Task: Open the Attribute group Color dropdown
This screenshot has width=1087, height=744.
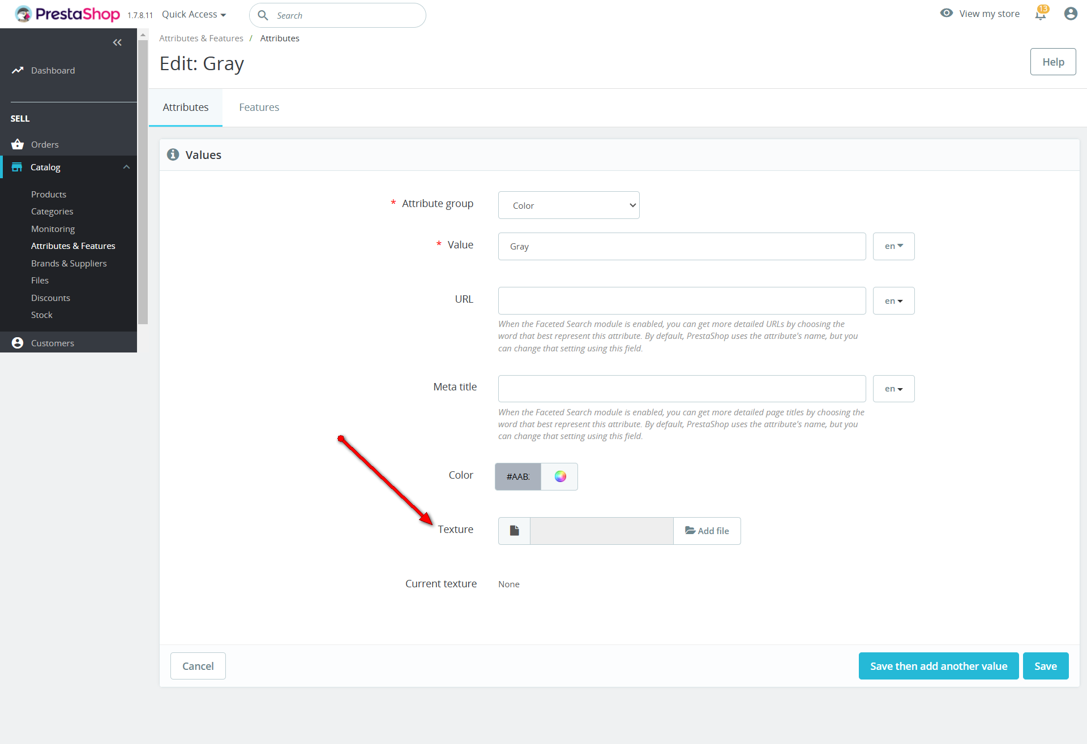Action: [x=568, y=205]
